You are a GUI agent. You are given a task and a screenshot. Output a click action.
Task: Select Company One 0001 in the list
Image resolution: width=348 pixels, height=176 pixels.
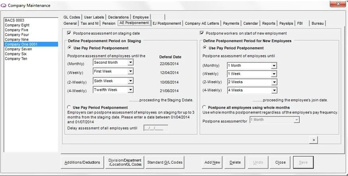click(31, 44)
